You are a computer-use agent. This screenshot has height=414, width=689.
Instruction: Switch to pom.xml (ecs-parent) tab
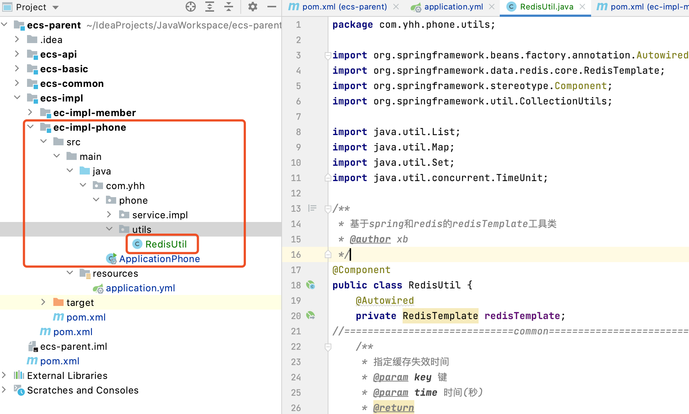(344, 7)
